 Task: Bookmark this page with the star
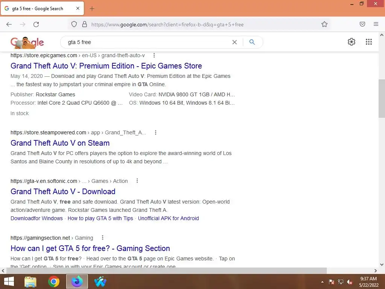(324, 24)
